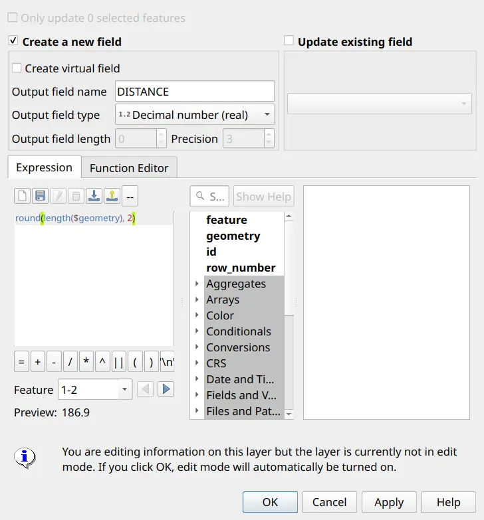Insert the power caret operator
The width and height of the screenshot is (484, 520).
pos(102,361)
